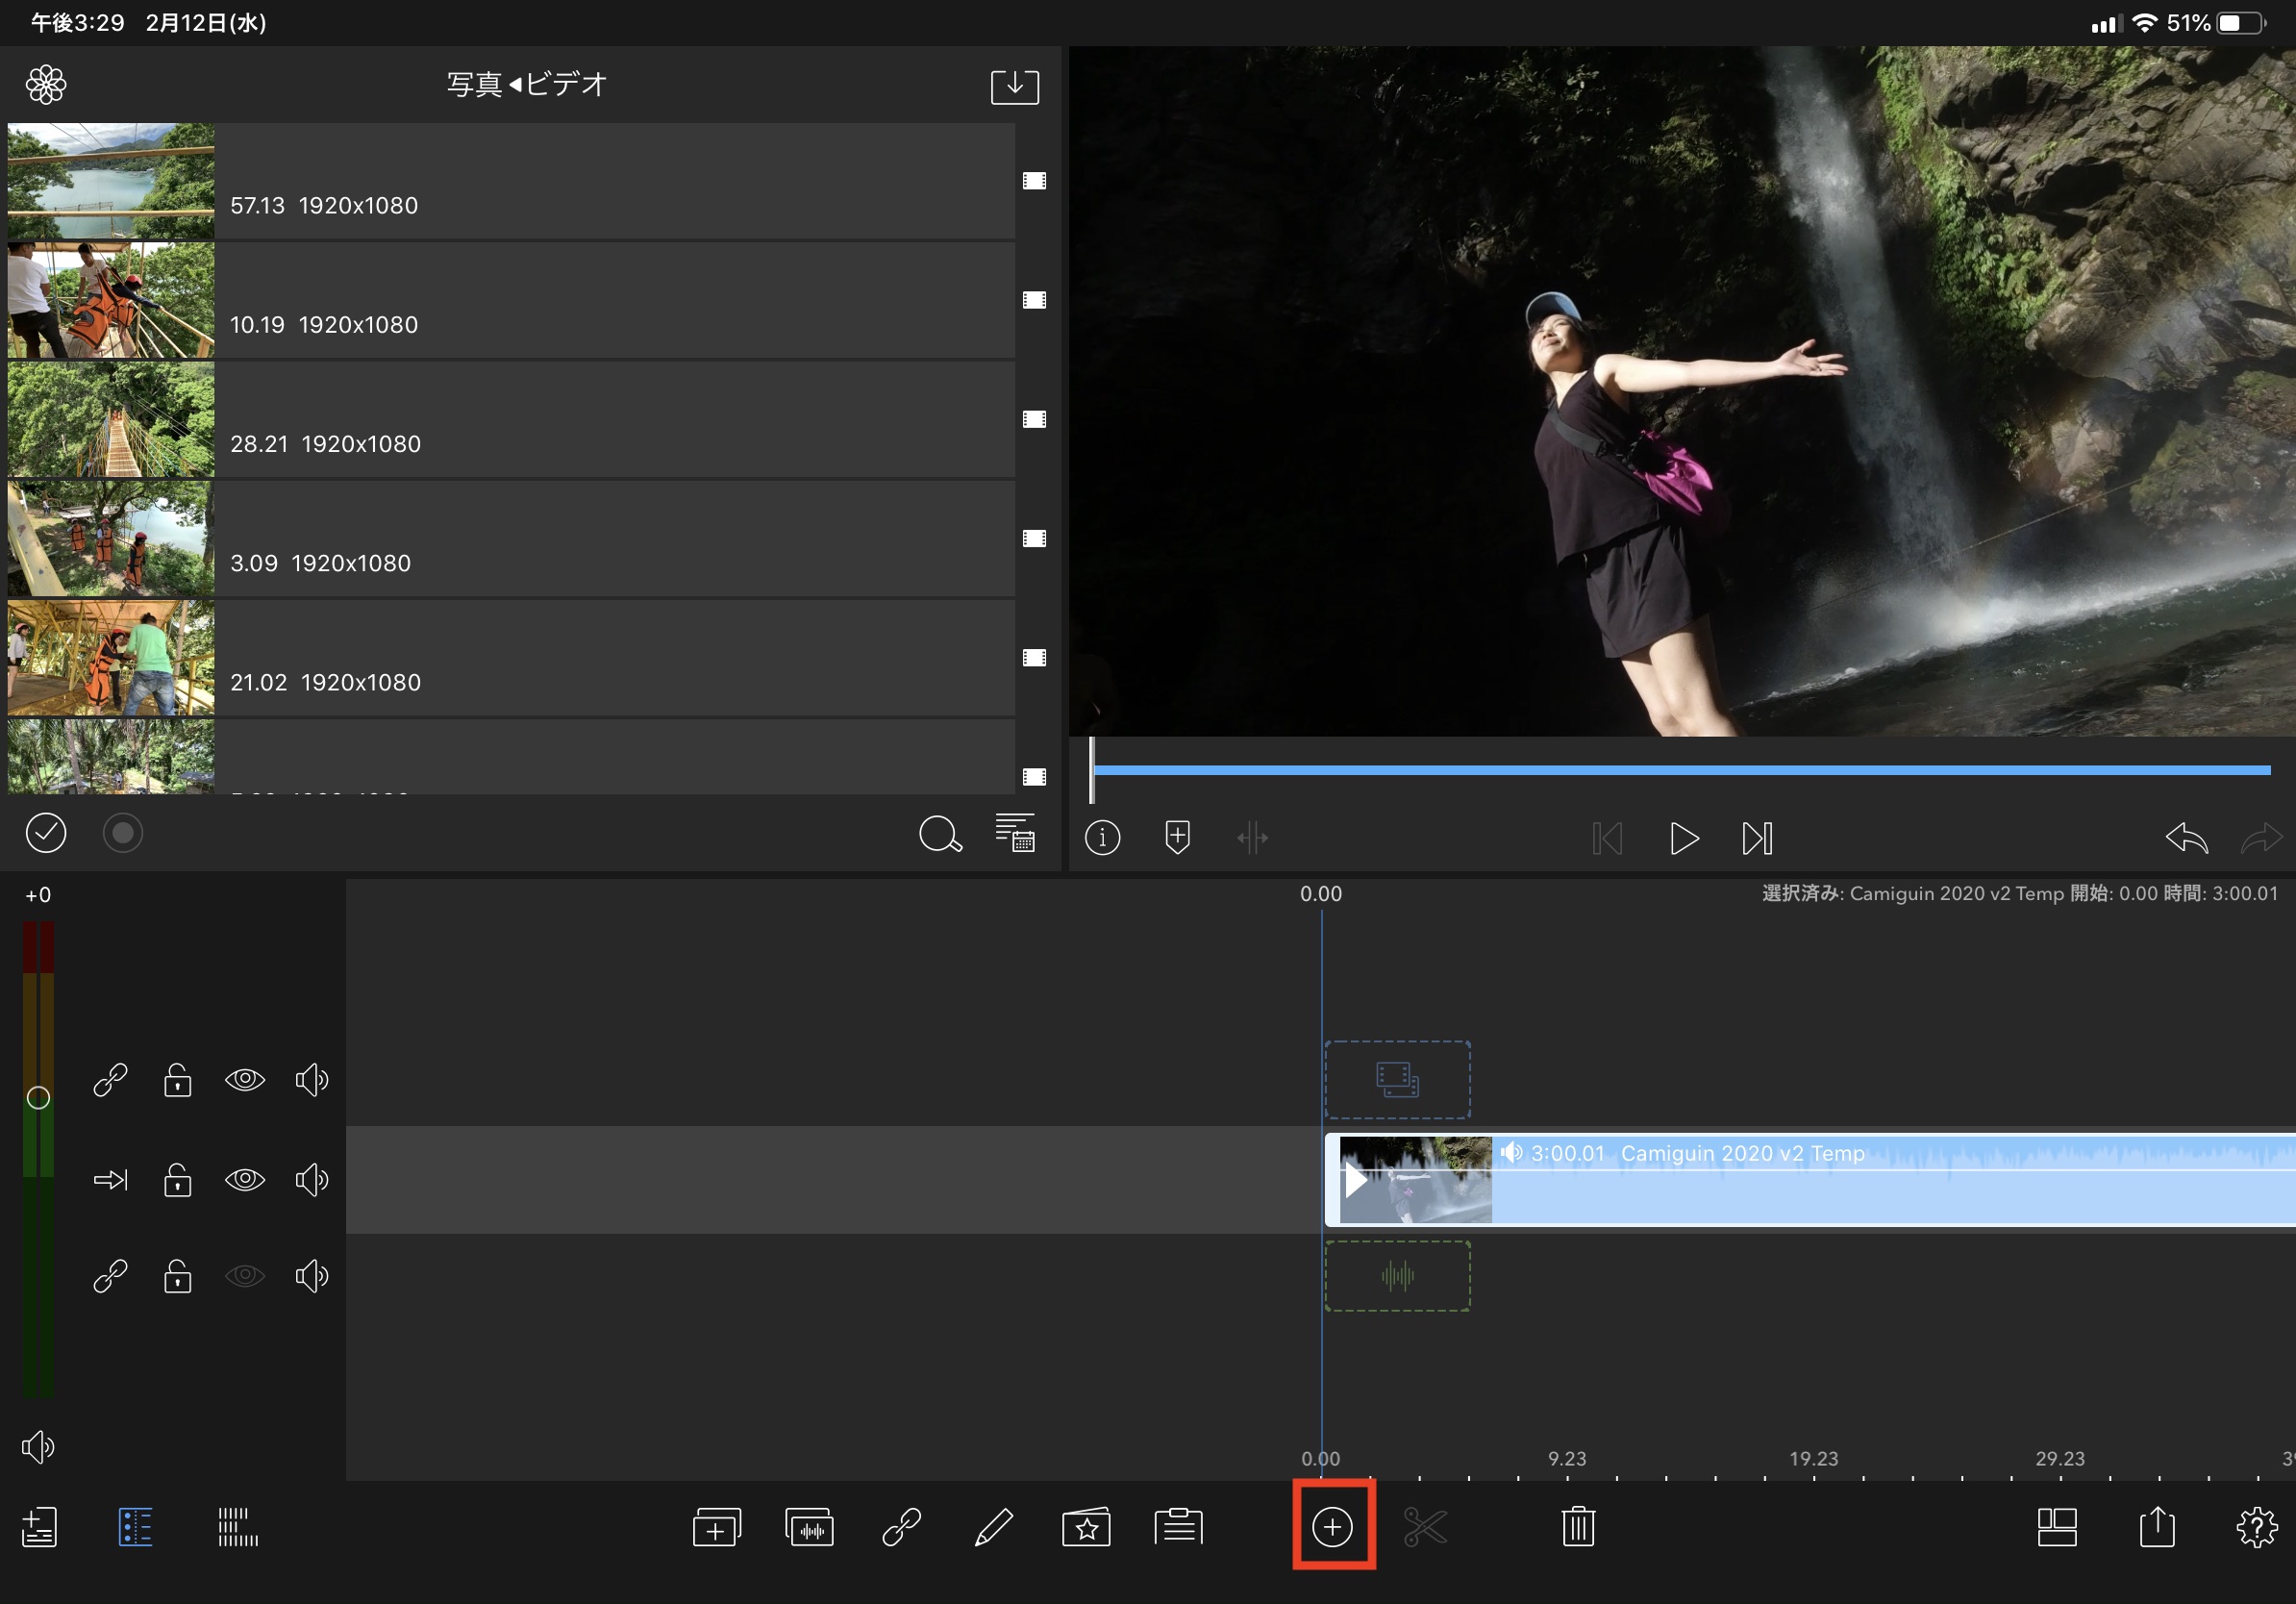The height and width of the screenshot is (1604, 2296).
Task: Hide the main track eye icon
Action: pyautogui.click(x=245, y=1180)
